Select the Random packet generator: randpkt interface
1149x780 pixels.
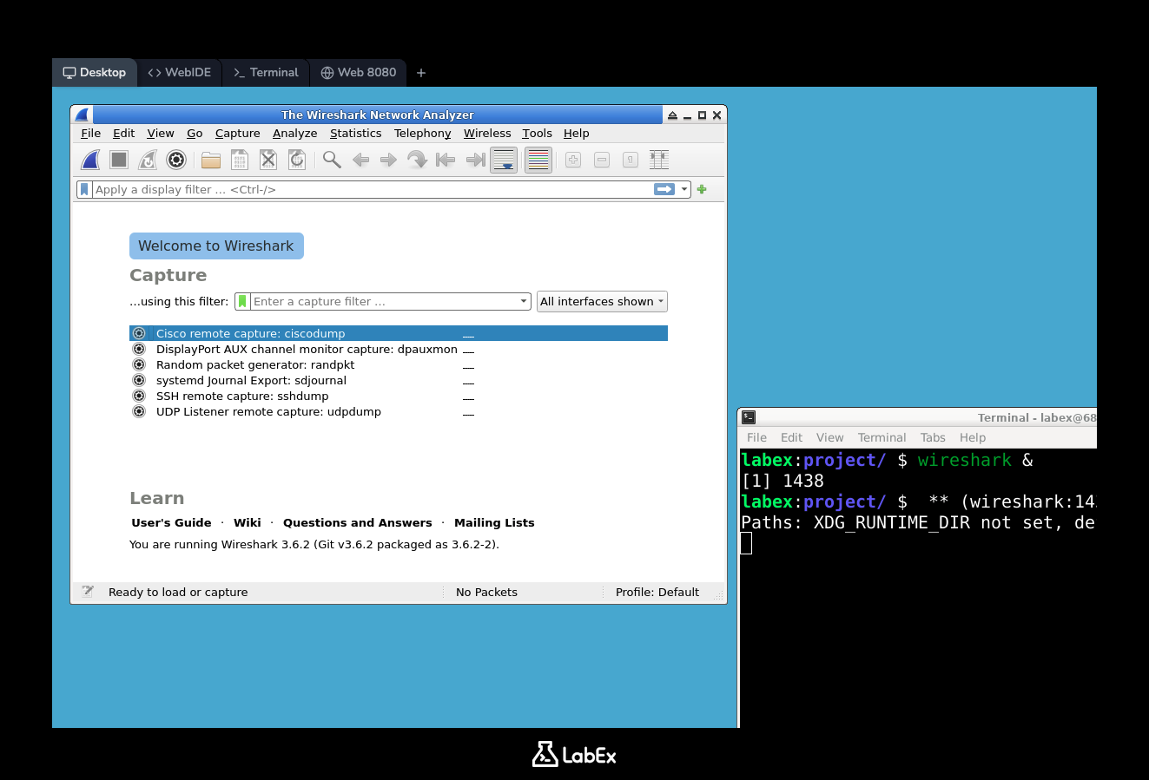point(254,364)
